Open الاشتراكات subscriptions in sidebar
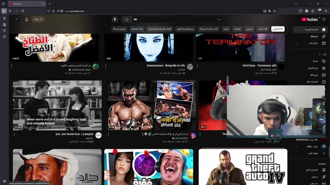This screenshot has height=185, width=330. (311, 43)
